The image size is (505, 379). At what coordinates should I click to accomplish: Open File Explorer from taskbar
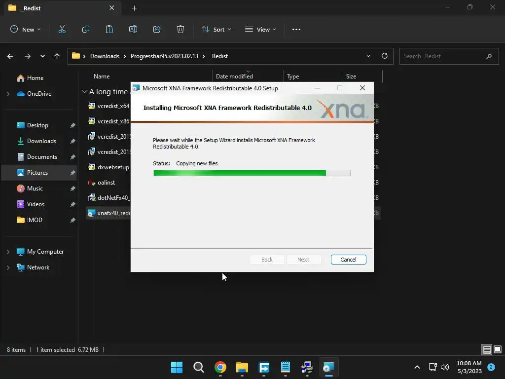[x=242, y=367]
